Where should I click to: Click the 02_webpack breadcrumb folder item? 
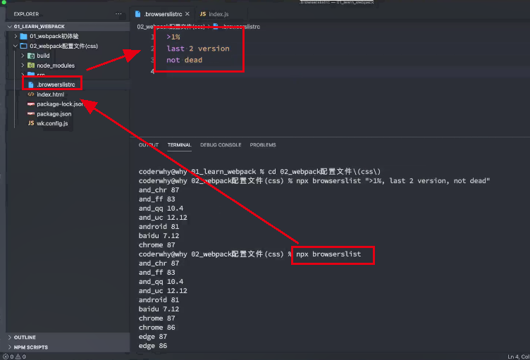(x=171, y=26)
